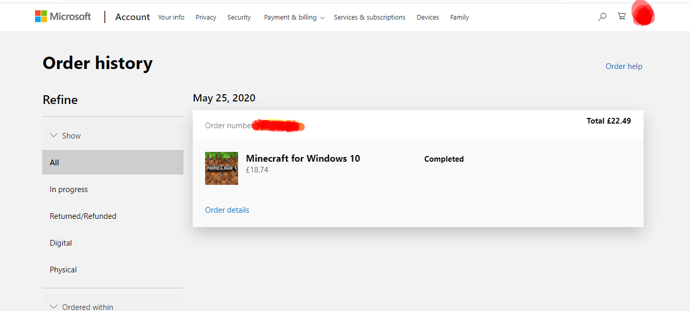Open the Family page
This screenshot has height=311, width=690.
click(459, 18)
